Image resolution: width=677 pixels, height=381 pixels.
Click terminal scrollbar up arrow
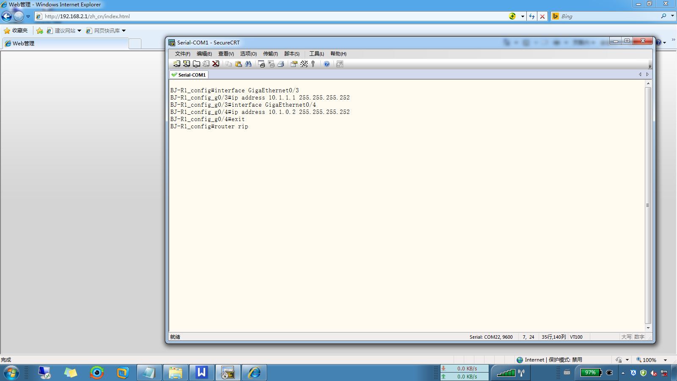[x=648, y=84]
